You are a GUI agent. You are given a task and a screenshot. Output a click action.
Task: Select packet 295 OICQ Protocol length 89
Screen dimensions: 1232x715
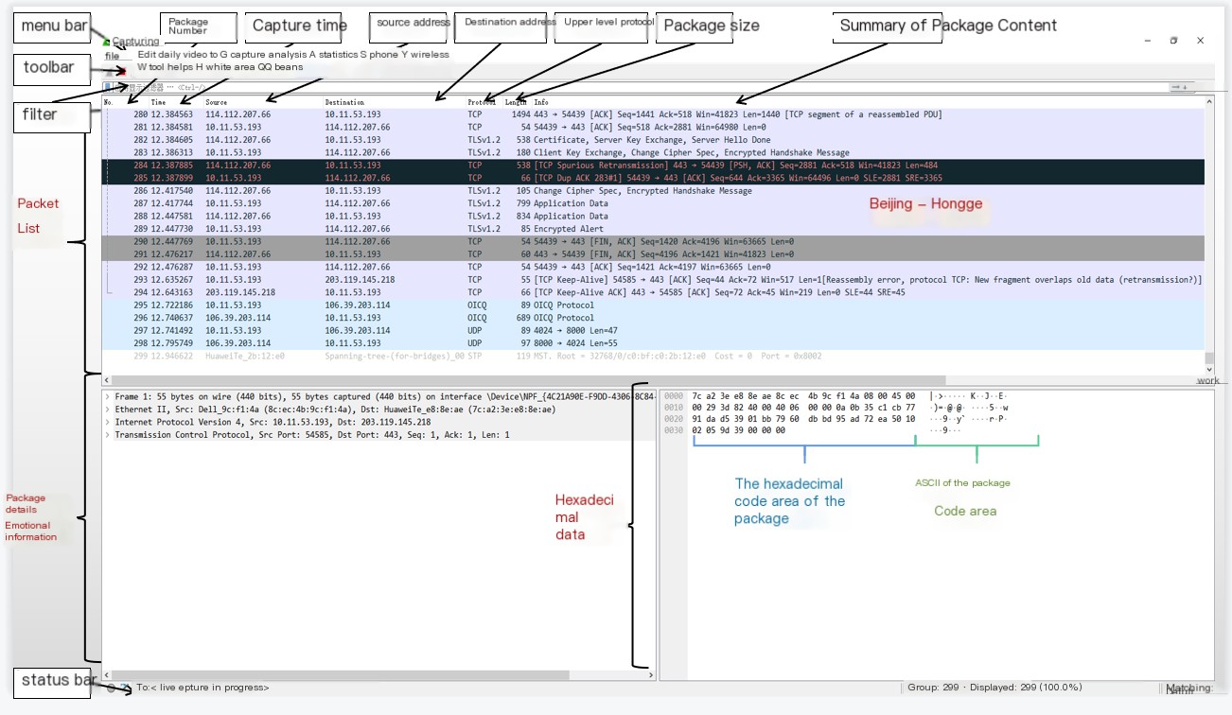[x=653, y=305]
